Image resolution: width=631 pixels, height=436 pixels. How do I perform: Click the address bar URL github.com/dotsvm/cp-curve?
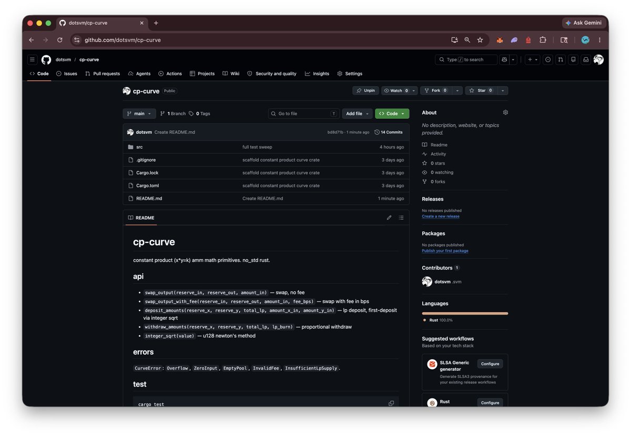(123, 40)
